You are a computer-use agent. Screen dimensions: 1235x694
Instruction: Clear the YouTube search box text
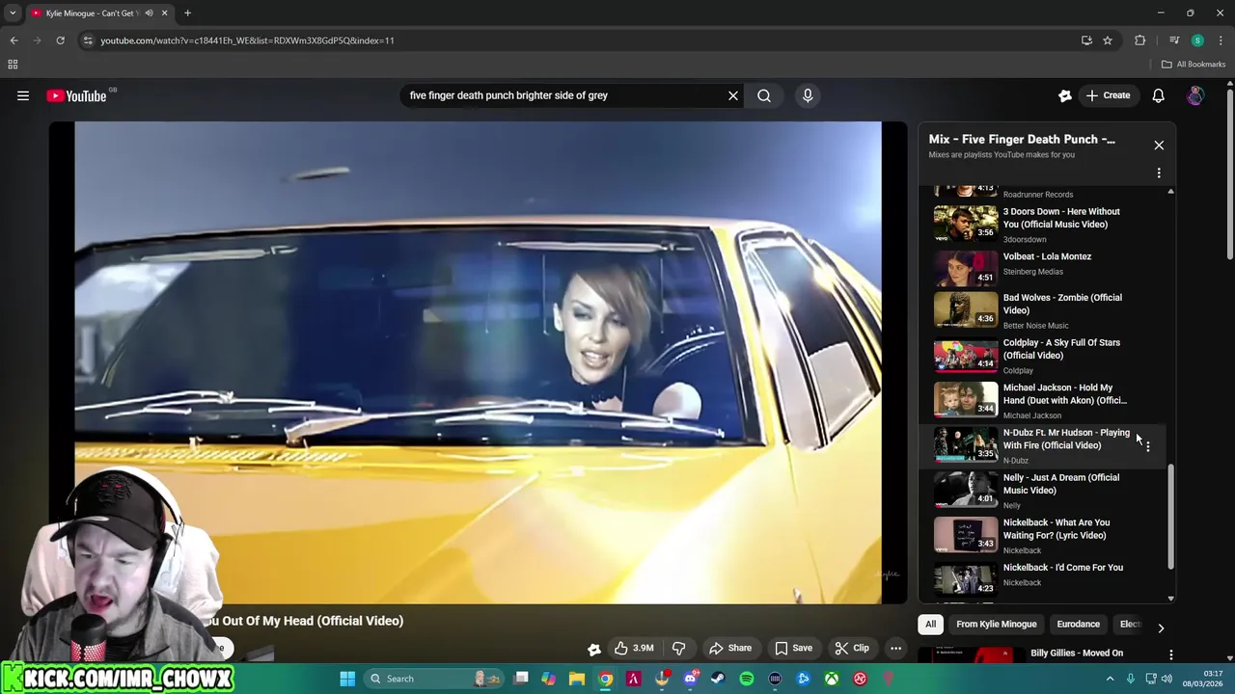pyautogui.click(x=733, y=95)
